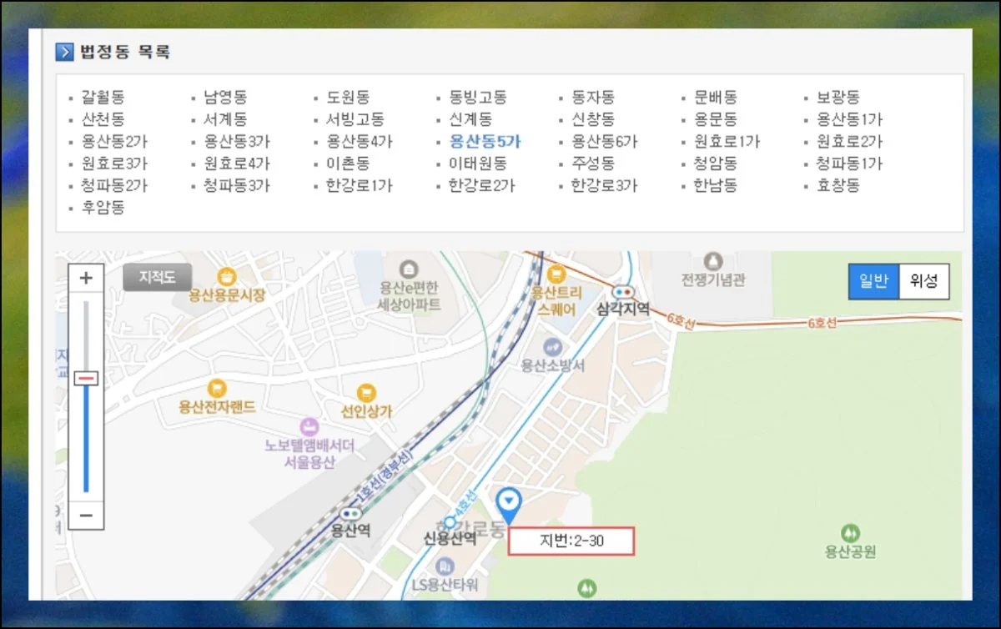1001x629 pixels.
Task: Click the 삼각지역 subway station icon
Action: (622, 292)
